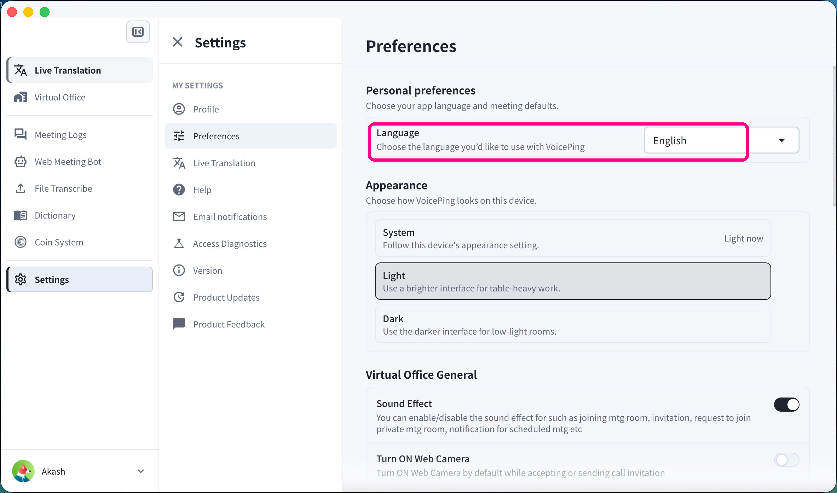Click the 'Virtual Office General' heading
837x493 pixels.
[x=421, y=375]
